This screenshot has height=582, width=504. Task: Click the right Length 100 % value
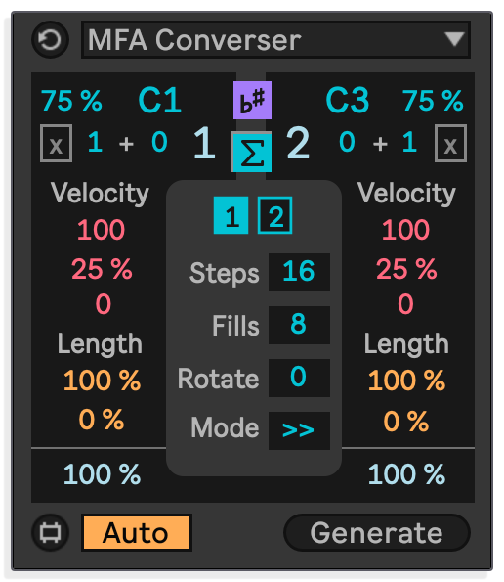point(406,381)
